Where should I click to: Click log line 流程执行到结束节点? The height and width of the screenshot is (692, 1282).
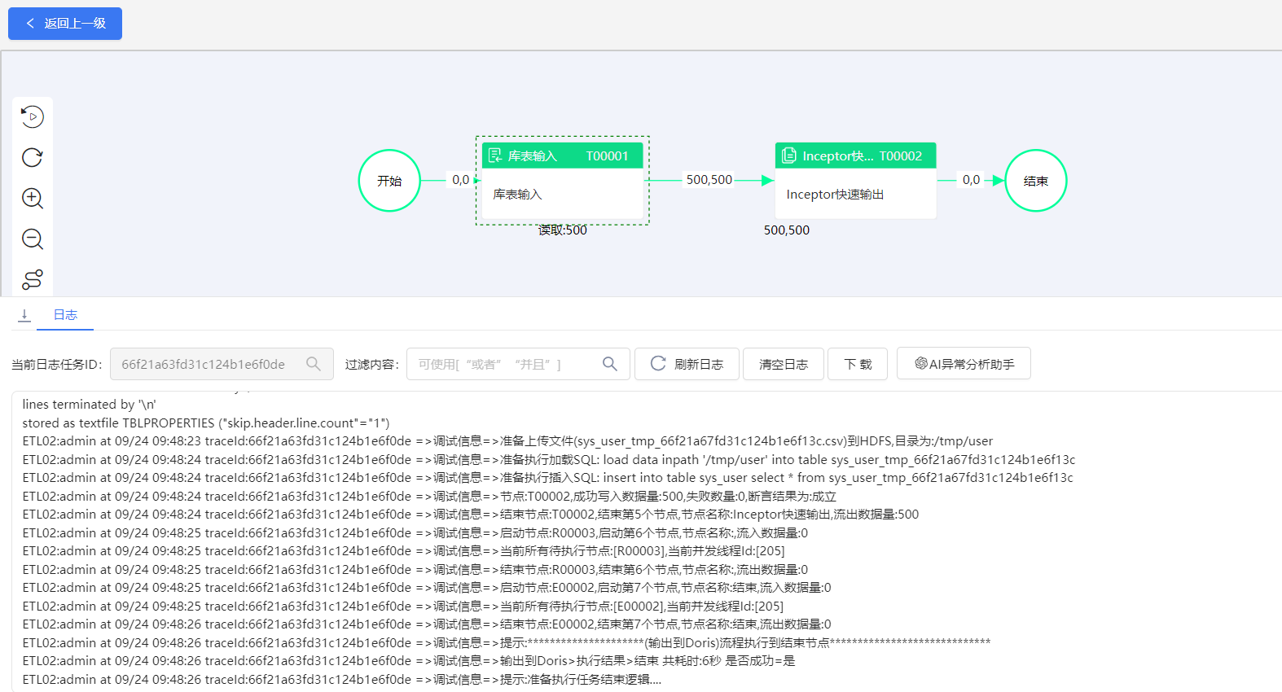[x=507, y=643]
